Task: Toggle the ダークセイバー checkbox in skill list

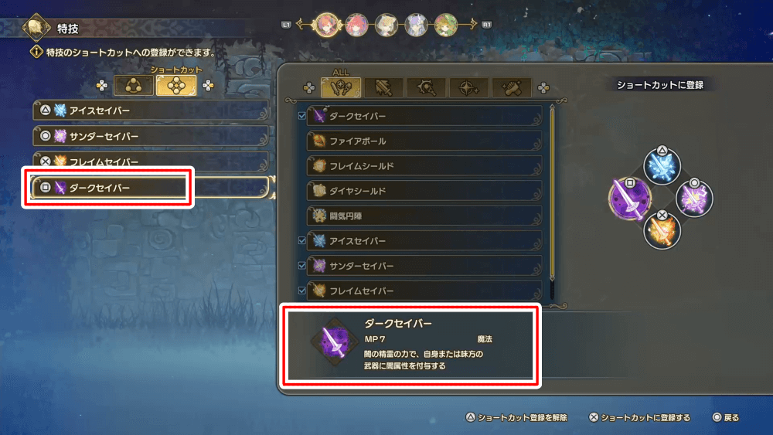Action: [x=301, y=116]
